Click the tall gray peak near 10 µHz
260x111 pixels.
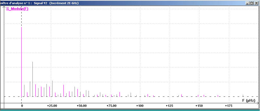coord(32,78)
